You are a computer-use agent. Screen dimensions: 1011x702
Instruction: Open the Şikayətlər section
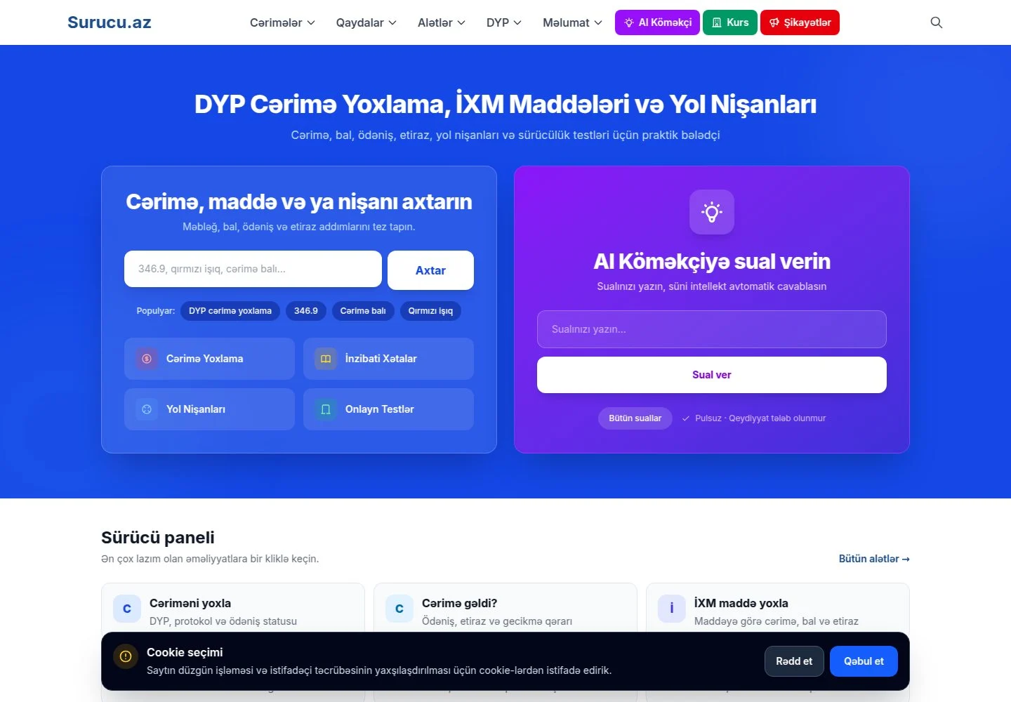point(800,22)
